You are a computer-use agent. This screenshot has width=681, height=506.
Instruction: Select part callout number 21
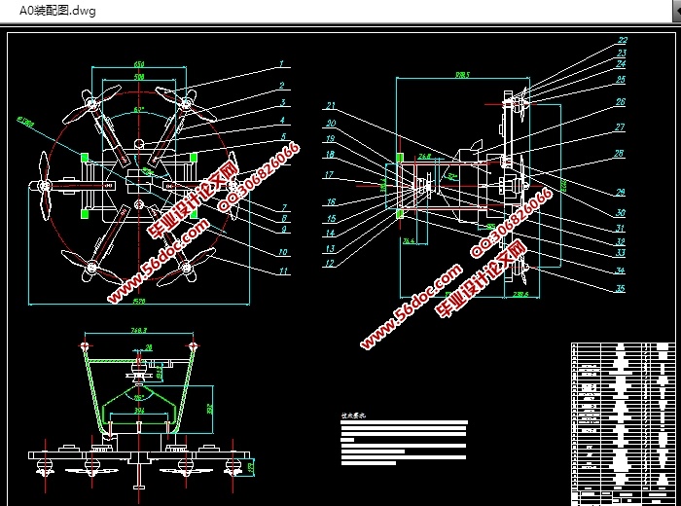[331, 105]
